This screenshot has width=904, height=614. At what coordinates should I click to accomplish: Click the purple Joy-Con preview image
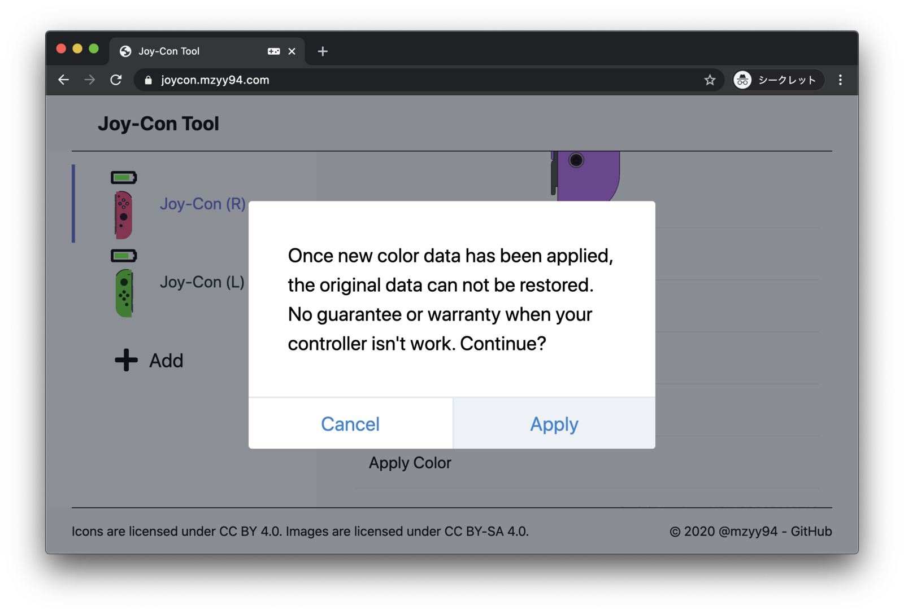tap(585, 176)
